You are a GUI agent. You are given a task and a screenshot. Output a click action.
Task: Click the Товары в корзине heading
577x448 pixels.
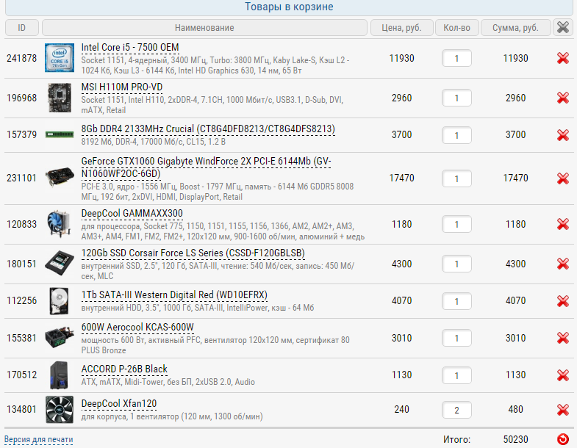[290, 7]
